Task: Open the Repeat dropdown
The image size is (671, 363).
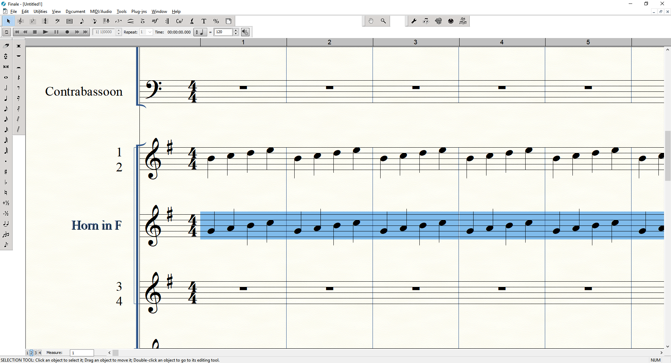Action: [150, 32]
